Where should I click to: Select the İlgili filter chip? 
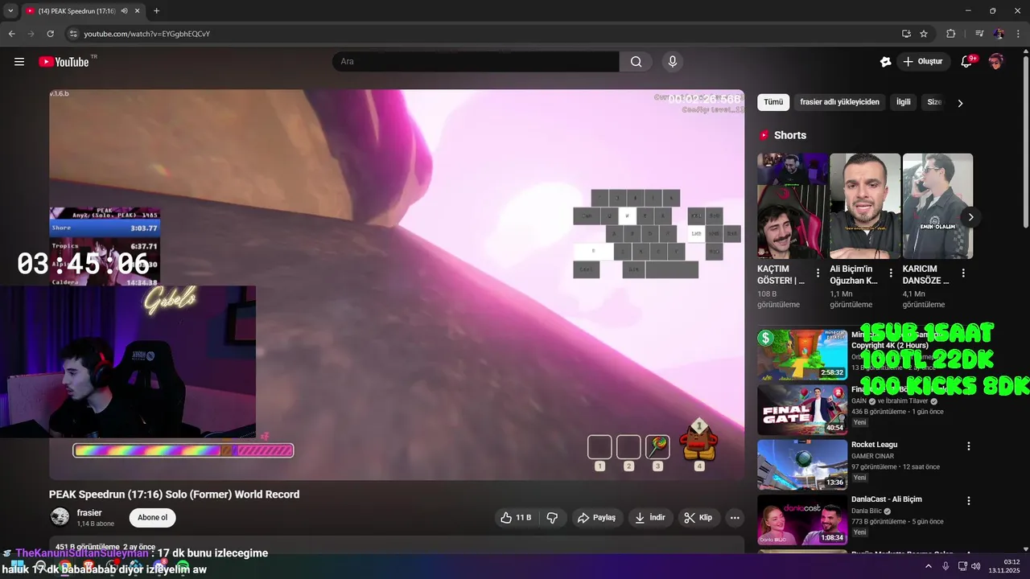(x=904, y=102)
